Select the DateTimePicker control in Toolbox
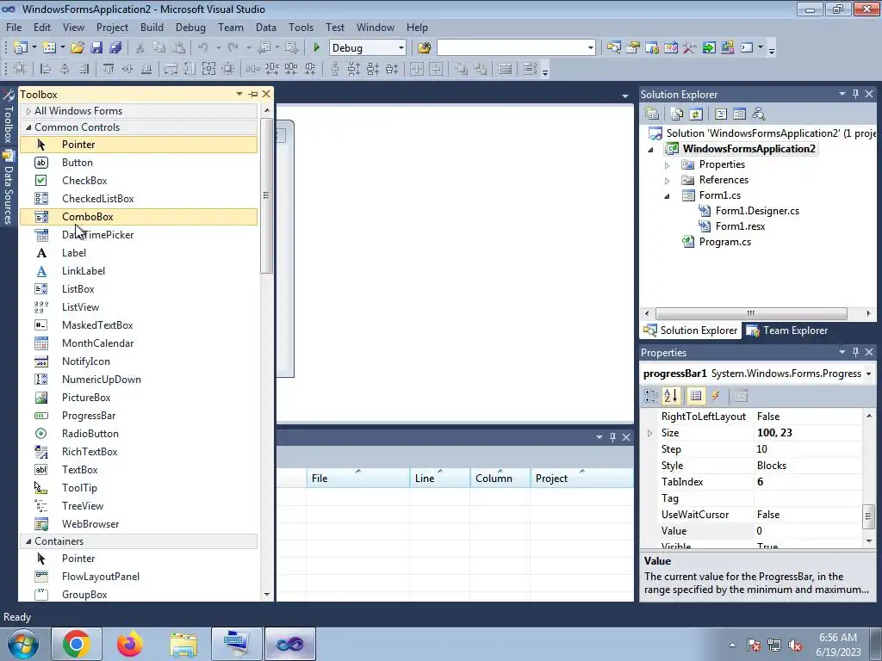The width and height of the screenshot is (882, 661). pyautogui.click(x=139, y=235)
